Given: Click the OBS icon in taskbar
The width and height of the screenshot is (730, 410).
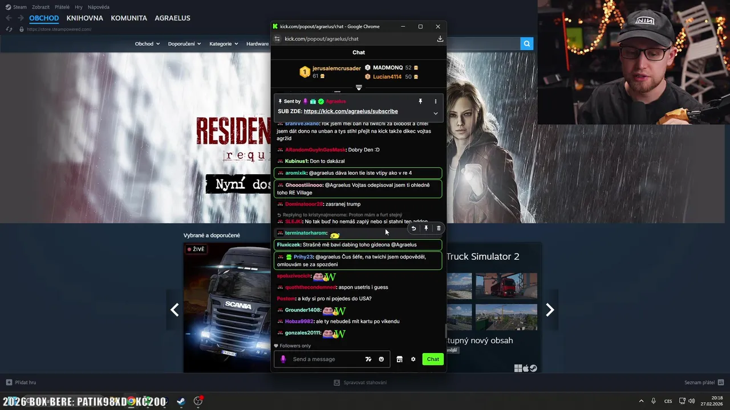Looking at the screenshot, I should click(198, 401).
